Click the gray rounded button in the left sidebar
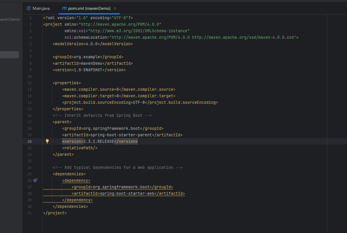This screenshot has height=233, width=347. click(x=9, y=54)
